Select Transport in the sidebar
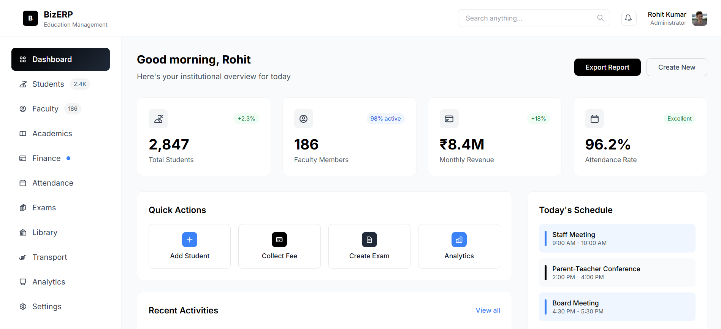The height and width of the screenshot is (329, 721). [x=60, y=257]
